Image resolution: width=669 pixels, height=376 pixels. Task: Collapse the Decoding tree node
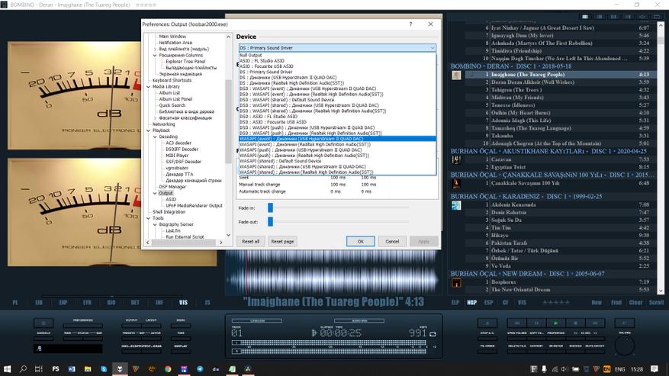point(155,137)
